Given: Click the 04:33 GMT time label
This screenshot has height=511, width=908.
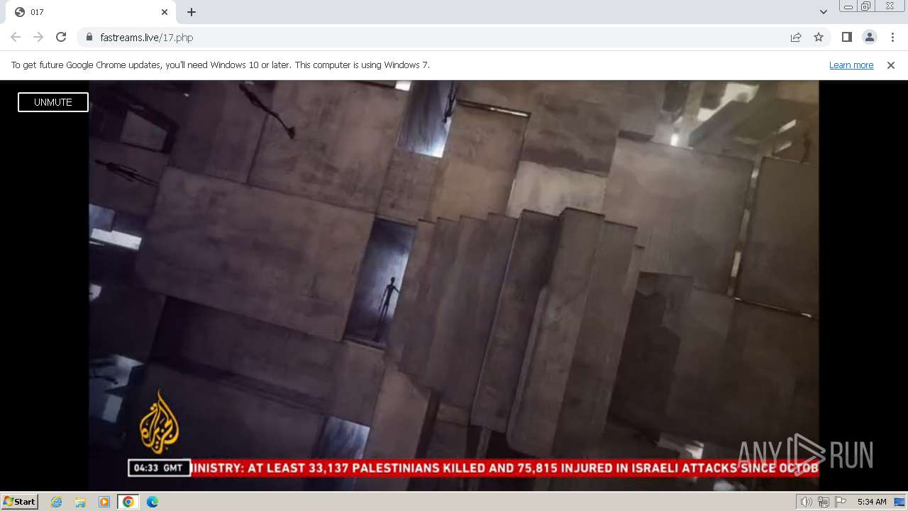Looking at the screenshot, I should [159, 468].
